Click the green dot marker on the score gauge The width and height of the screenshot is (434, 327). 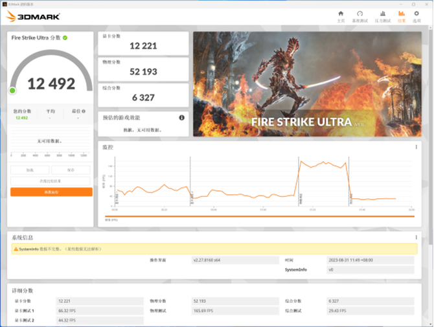tap(12, 91)
